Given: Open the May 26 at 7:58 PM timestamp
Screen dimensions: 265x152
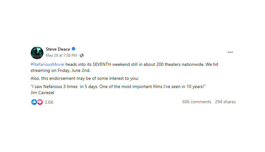Looking at the screenshot, I should [61, 55].
